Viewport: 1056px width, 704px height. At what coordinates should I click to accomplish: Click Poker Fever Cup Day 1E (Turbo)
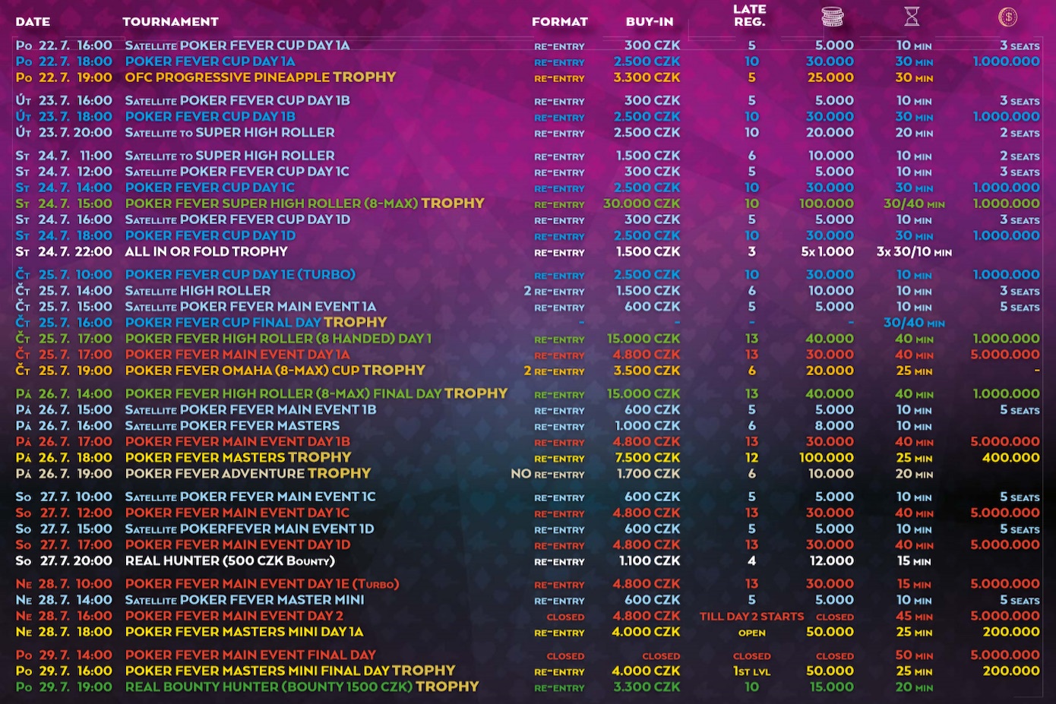240,275
